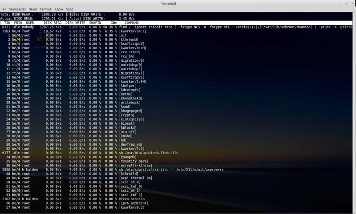Close the Terminál window
Image resolution: width=356 pixels, height=214 pixels.
point(352,4)
